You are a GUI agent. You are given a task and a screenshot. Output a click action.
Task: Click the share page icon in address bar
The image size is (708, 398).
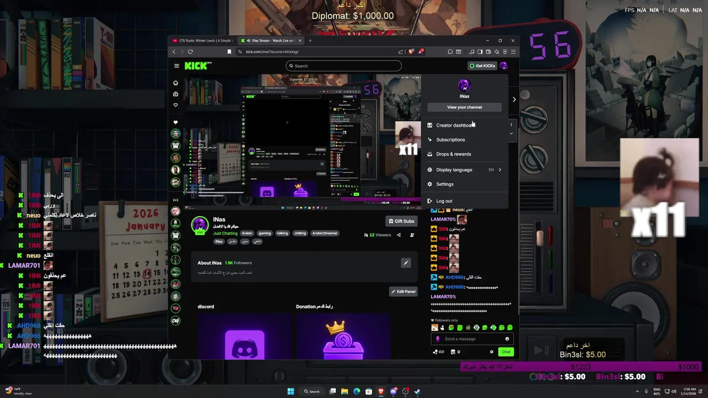tap(400, 51)
